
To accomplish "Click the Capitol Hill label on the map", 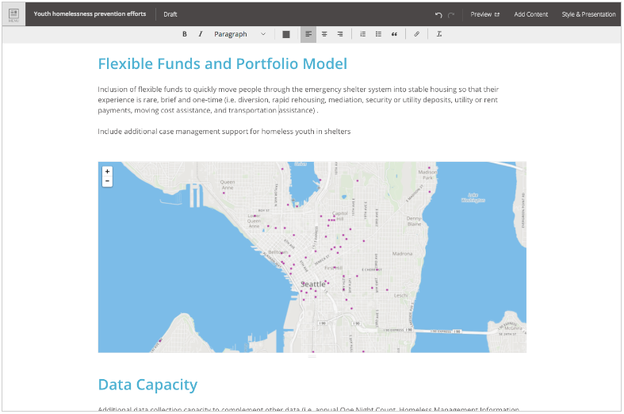I will pos(340,216).
